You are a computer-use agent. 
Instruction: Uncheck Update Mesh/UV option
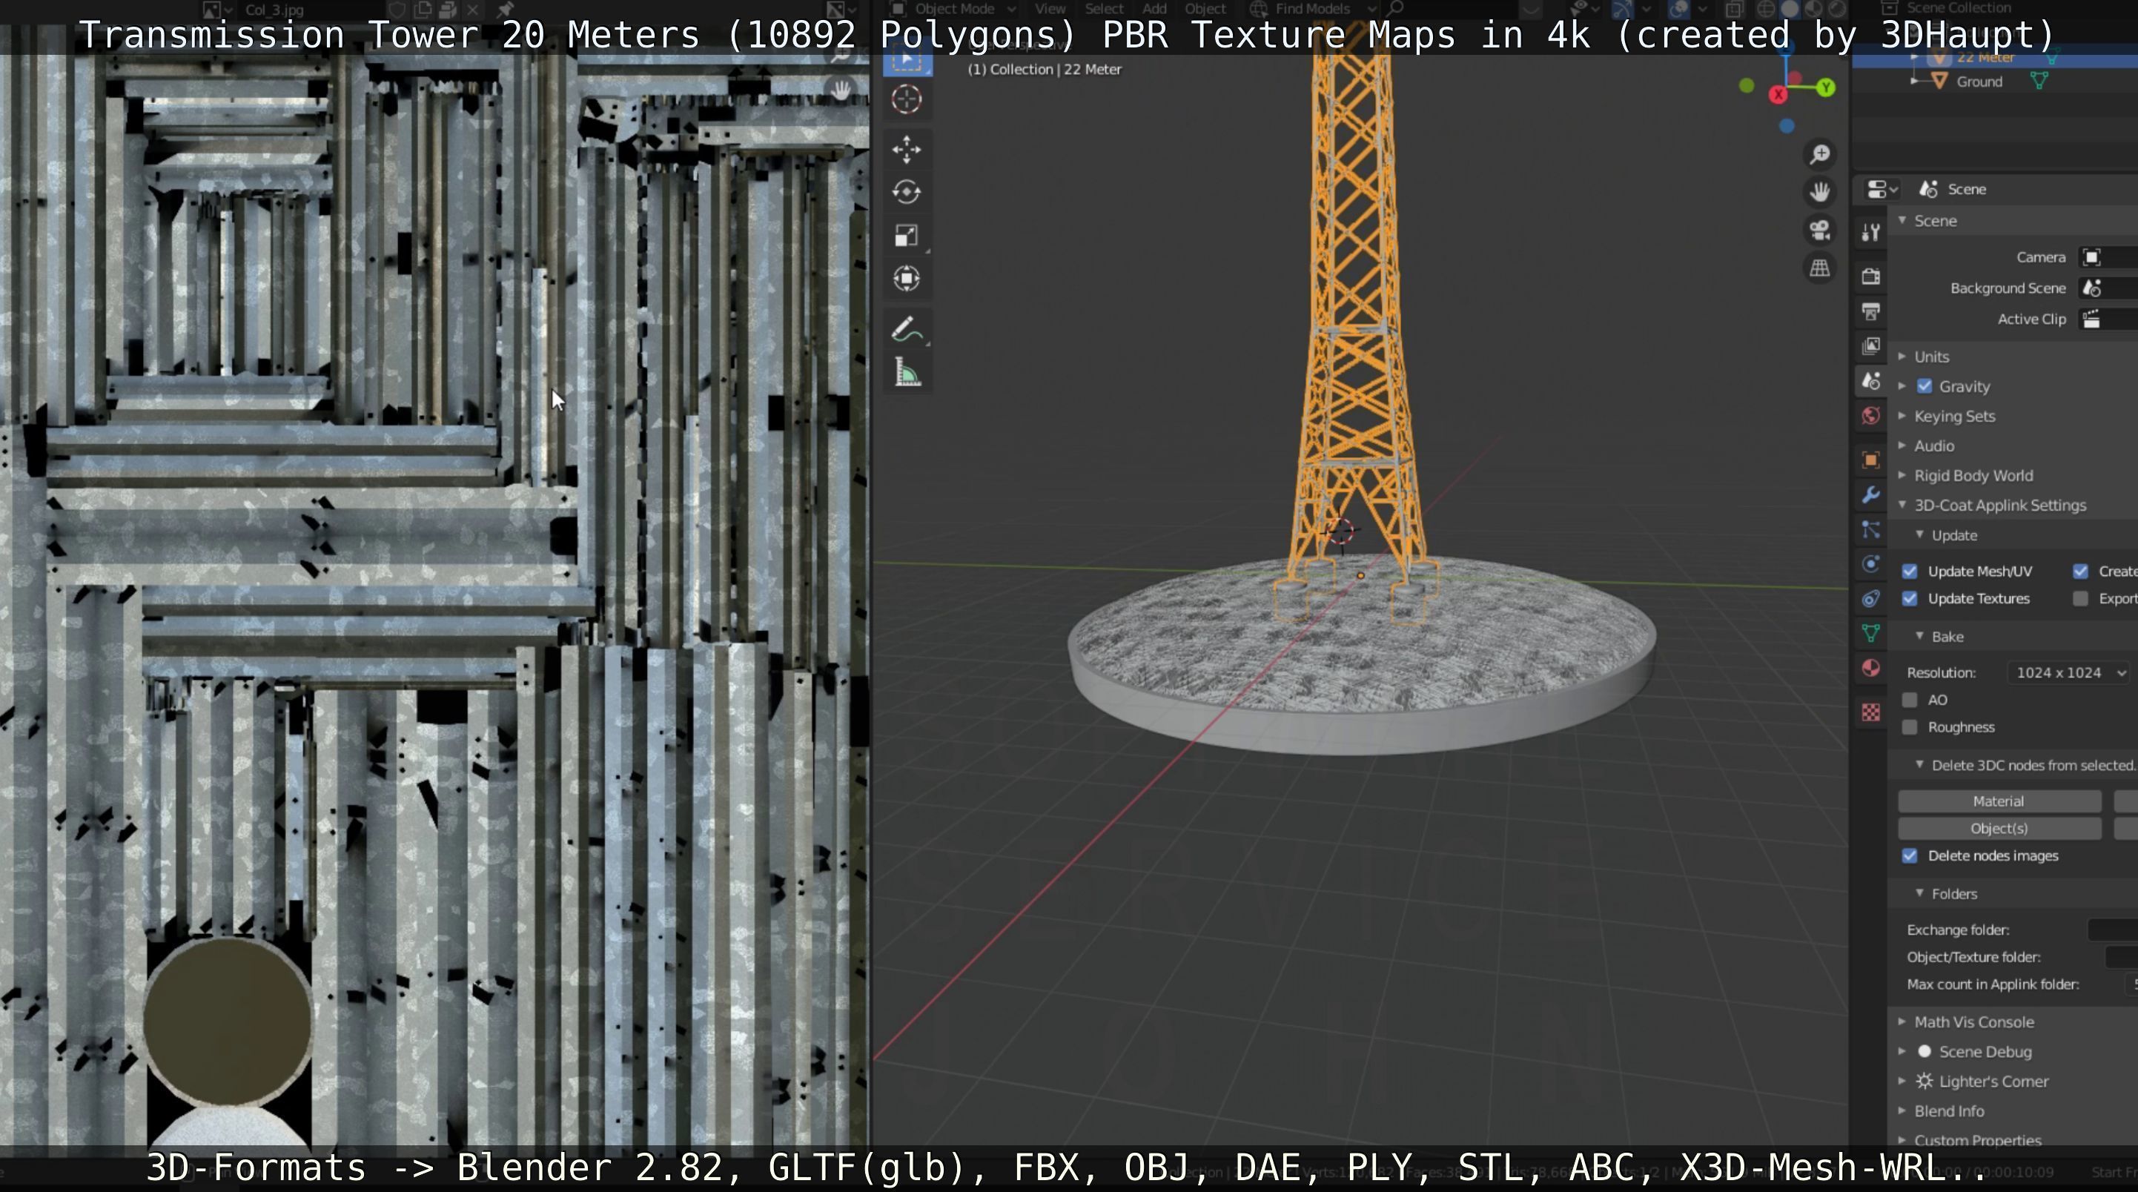(1910, 571)
